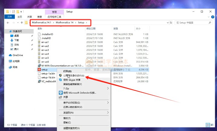Click the properties quick access icon

pyautogui.click(x=13, y=12)
